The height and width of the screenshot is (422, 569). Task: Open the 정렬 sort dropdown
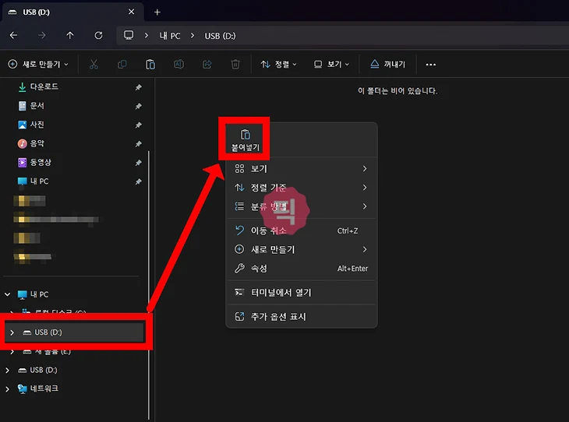[x=279, y=65]
